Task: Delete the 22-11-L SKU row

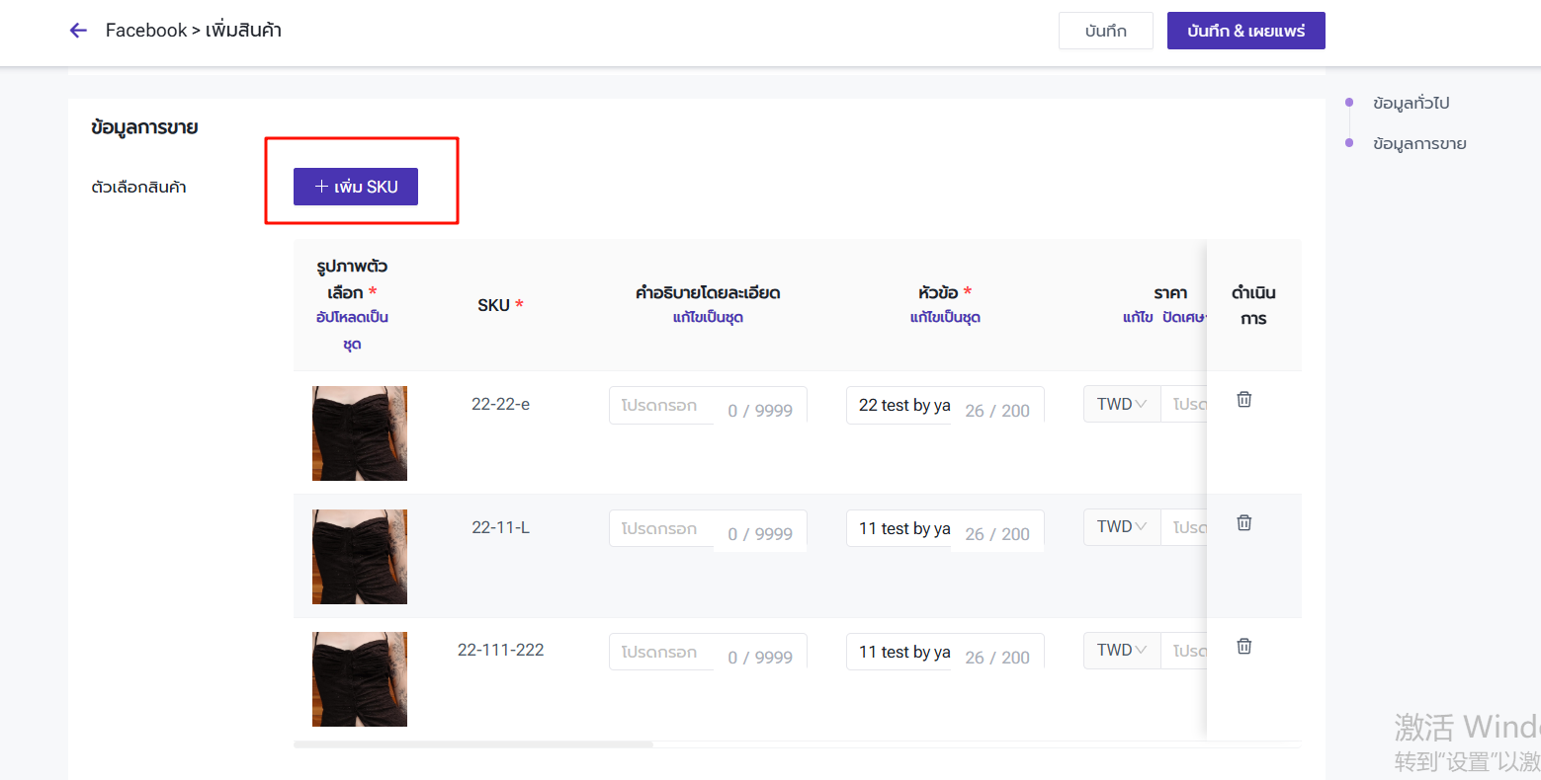Action: 1243,522
